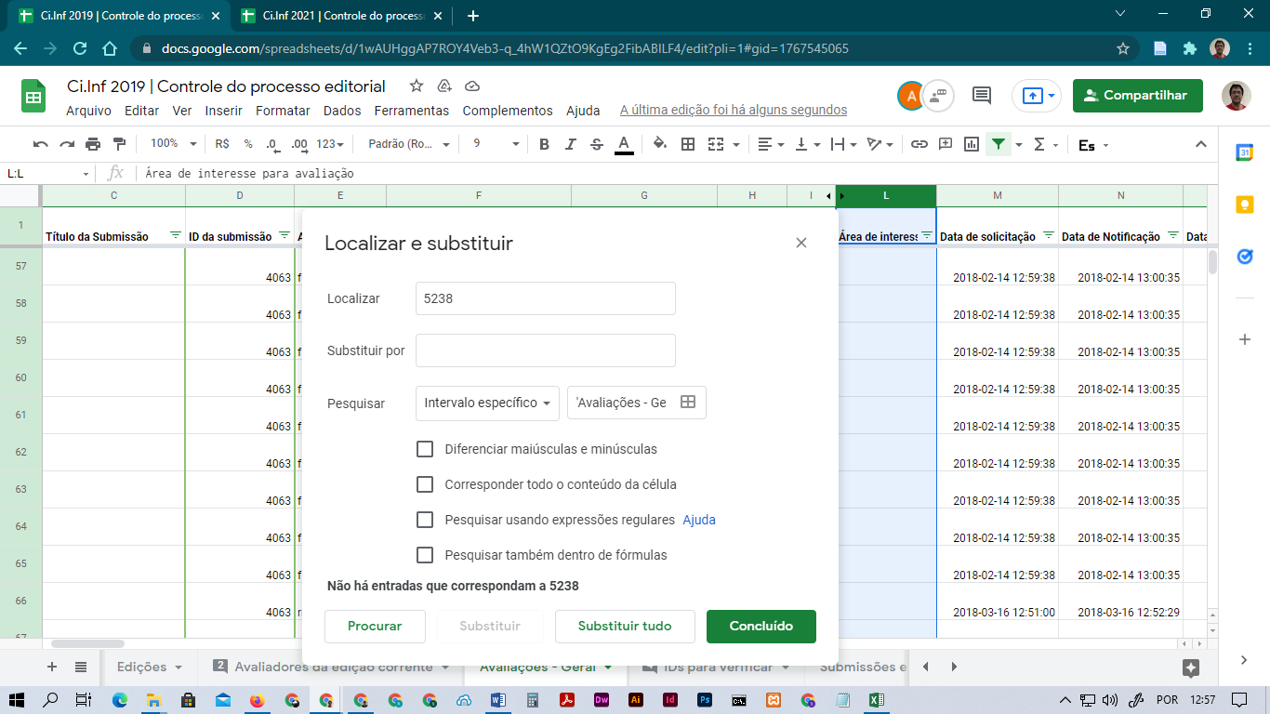
Task: Click the present to meeting icon
Action: click(1037, 95)
